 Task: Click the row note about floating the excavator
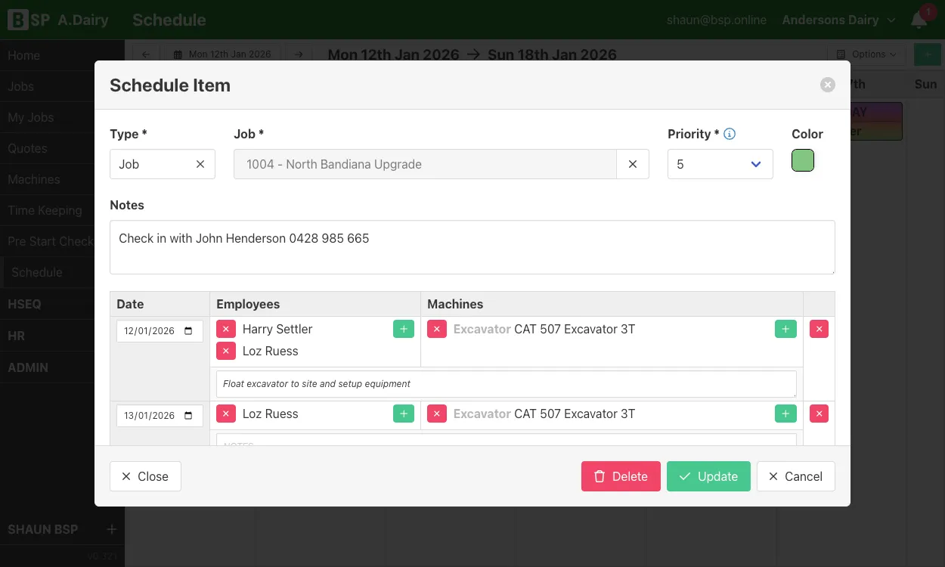coord(507,384)
